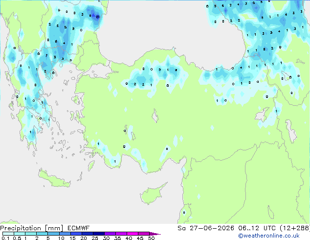The image size is (310, 240).
Task: Click the 'Precipitation [mm]' title text
Action: point(31,228)
